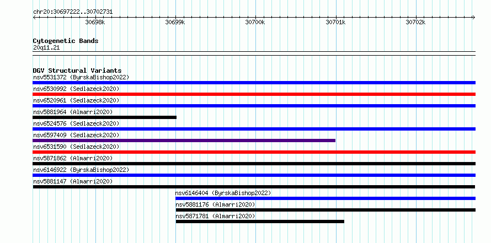Click the left arrowhead of the ruler
The image size is (491, 243).
coord(34,17)
